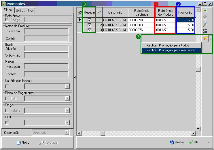This screenshot has width=214, height=150.
Task: Click the lightning bolt replicate icon
Action: pos(205,39)
